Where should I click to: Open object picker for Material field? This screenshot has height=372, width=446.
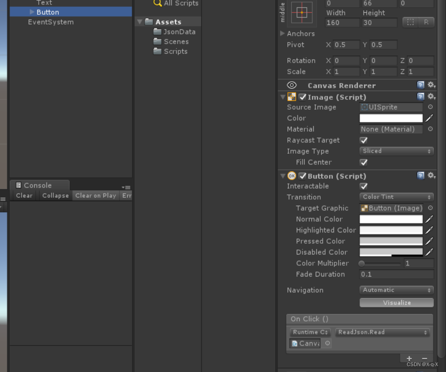[x=430, y=129]
